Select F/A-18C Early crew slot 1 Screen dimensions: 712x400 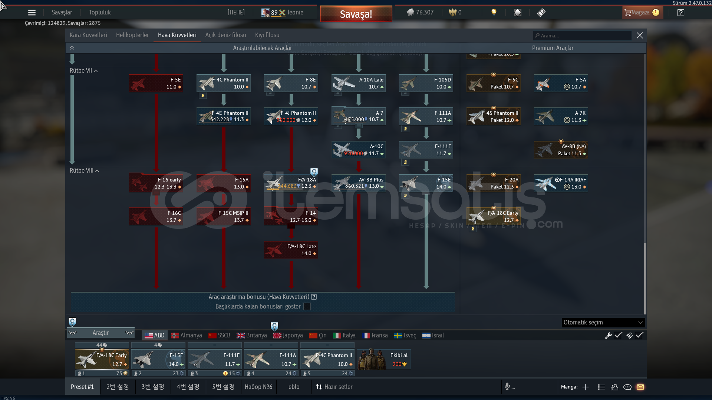[x=102, y=360]
